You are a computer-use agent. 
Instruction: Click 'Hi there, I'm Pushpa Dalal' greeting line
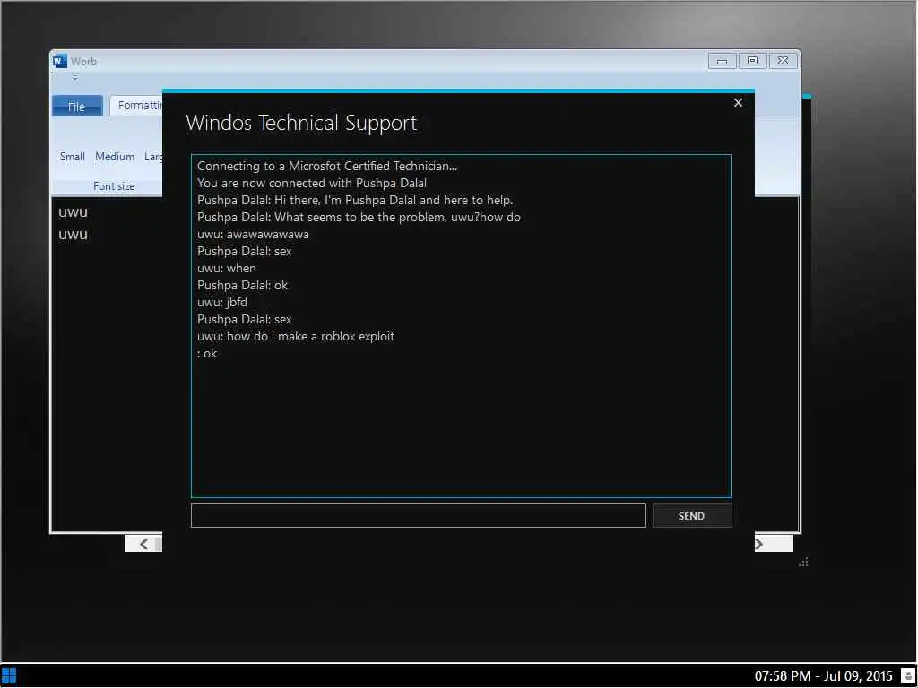355,200
